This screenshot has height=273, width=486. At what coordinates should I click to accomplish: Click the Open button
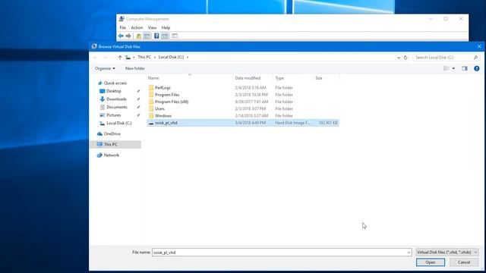(x=431, y=262)
